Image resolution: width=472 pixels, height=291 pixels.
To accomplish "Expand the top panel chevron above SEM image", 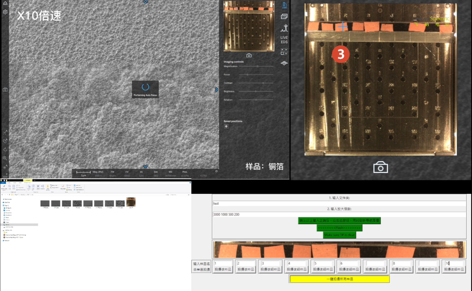I will tap(145, 2).
